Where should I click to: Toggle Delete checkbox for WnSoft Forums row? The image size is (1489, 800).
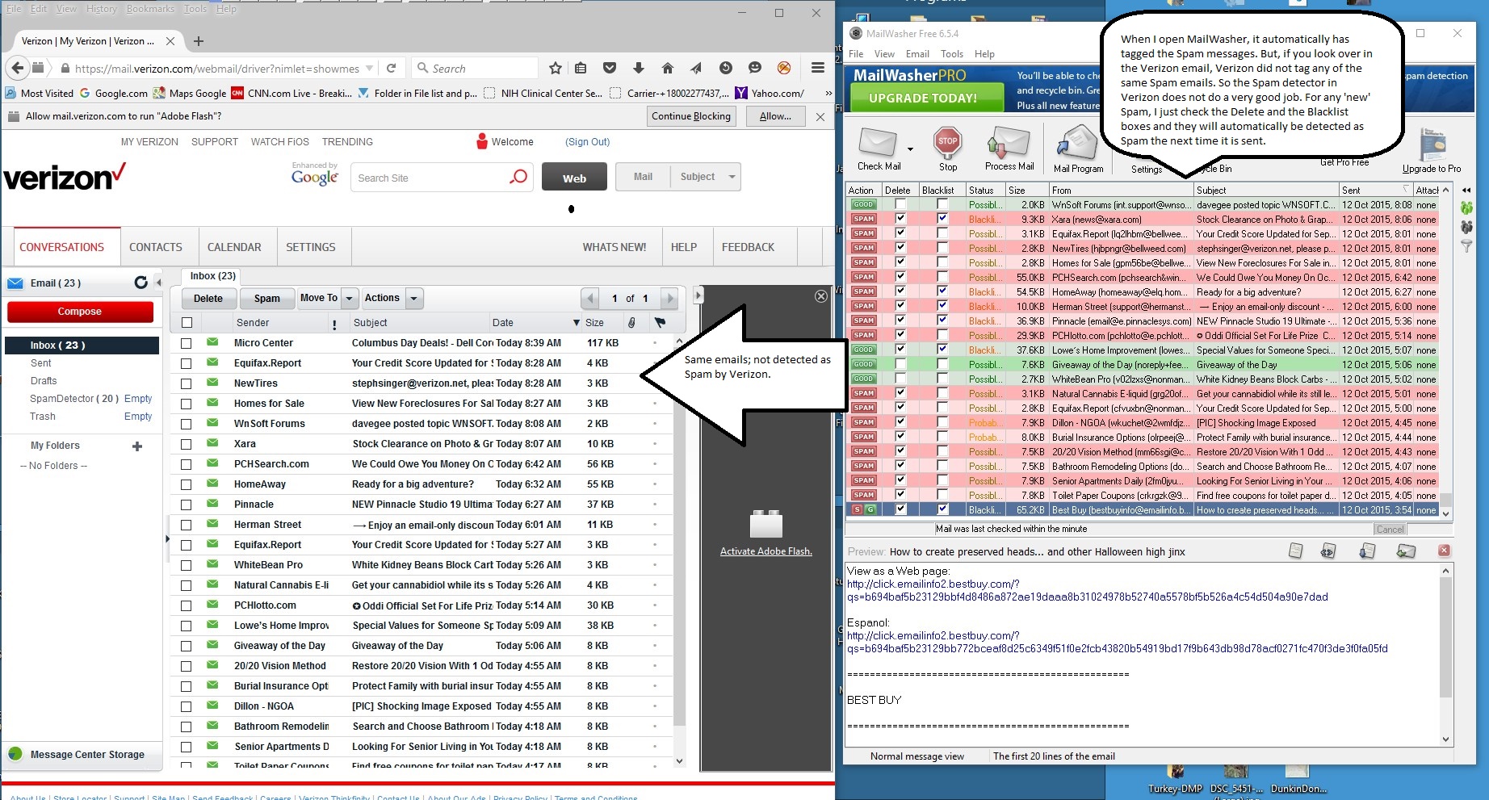(900, 204)
